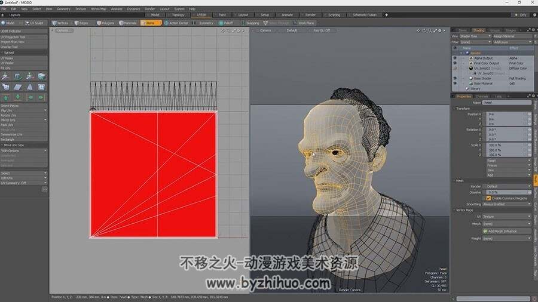
Task: Click the green up arrow align icon
Action: pyautogui.click(x=6, y=98)
